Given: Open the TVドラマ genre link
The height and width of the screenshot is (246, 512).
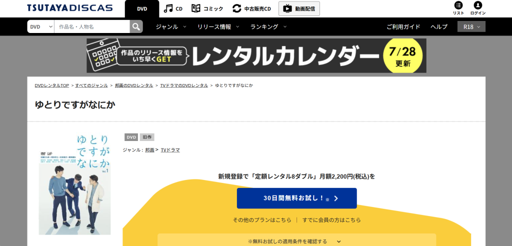Looking at the screenshot, I should click(x=170, y=150).
